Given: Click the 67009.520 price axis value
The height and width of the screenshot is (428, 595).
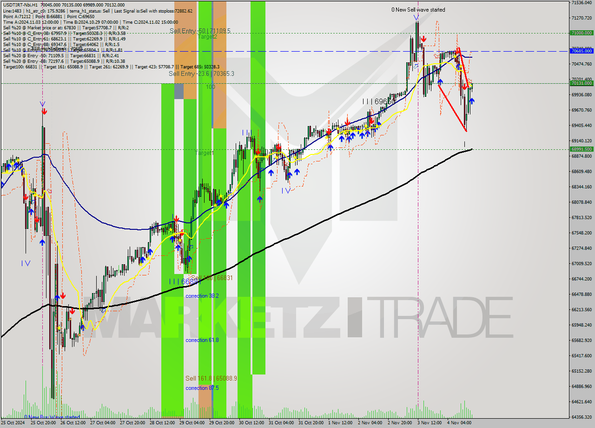Looking at the screenshot, I should click(582, 263).
